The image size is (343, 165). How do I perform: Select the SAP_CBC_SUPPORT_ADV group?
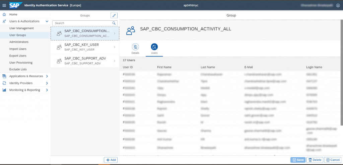point(85,61)
